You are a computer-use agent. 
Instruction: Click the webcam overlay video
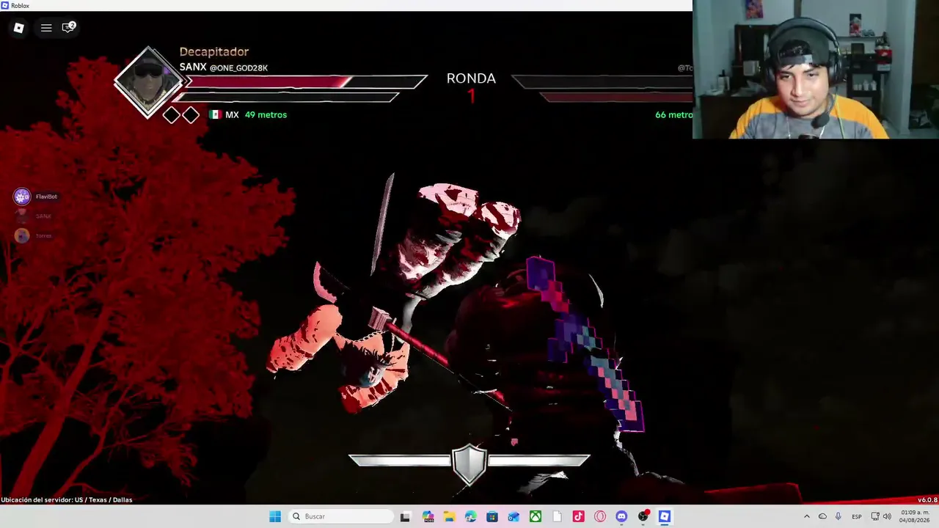click(x=816, y=70)
